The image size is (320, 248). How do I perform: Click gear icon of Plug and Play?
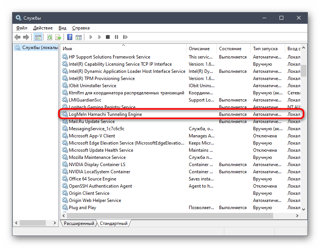65,207
